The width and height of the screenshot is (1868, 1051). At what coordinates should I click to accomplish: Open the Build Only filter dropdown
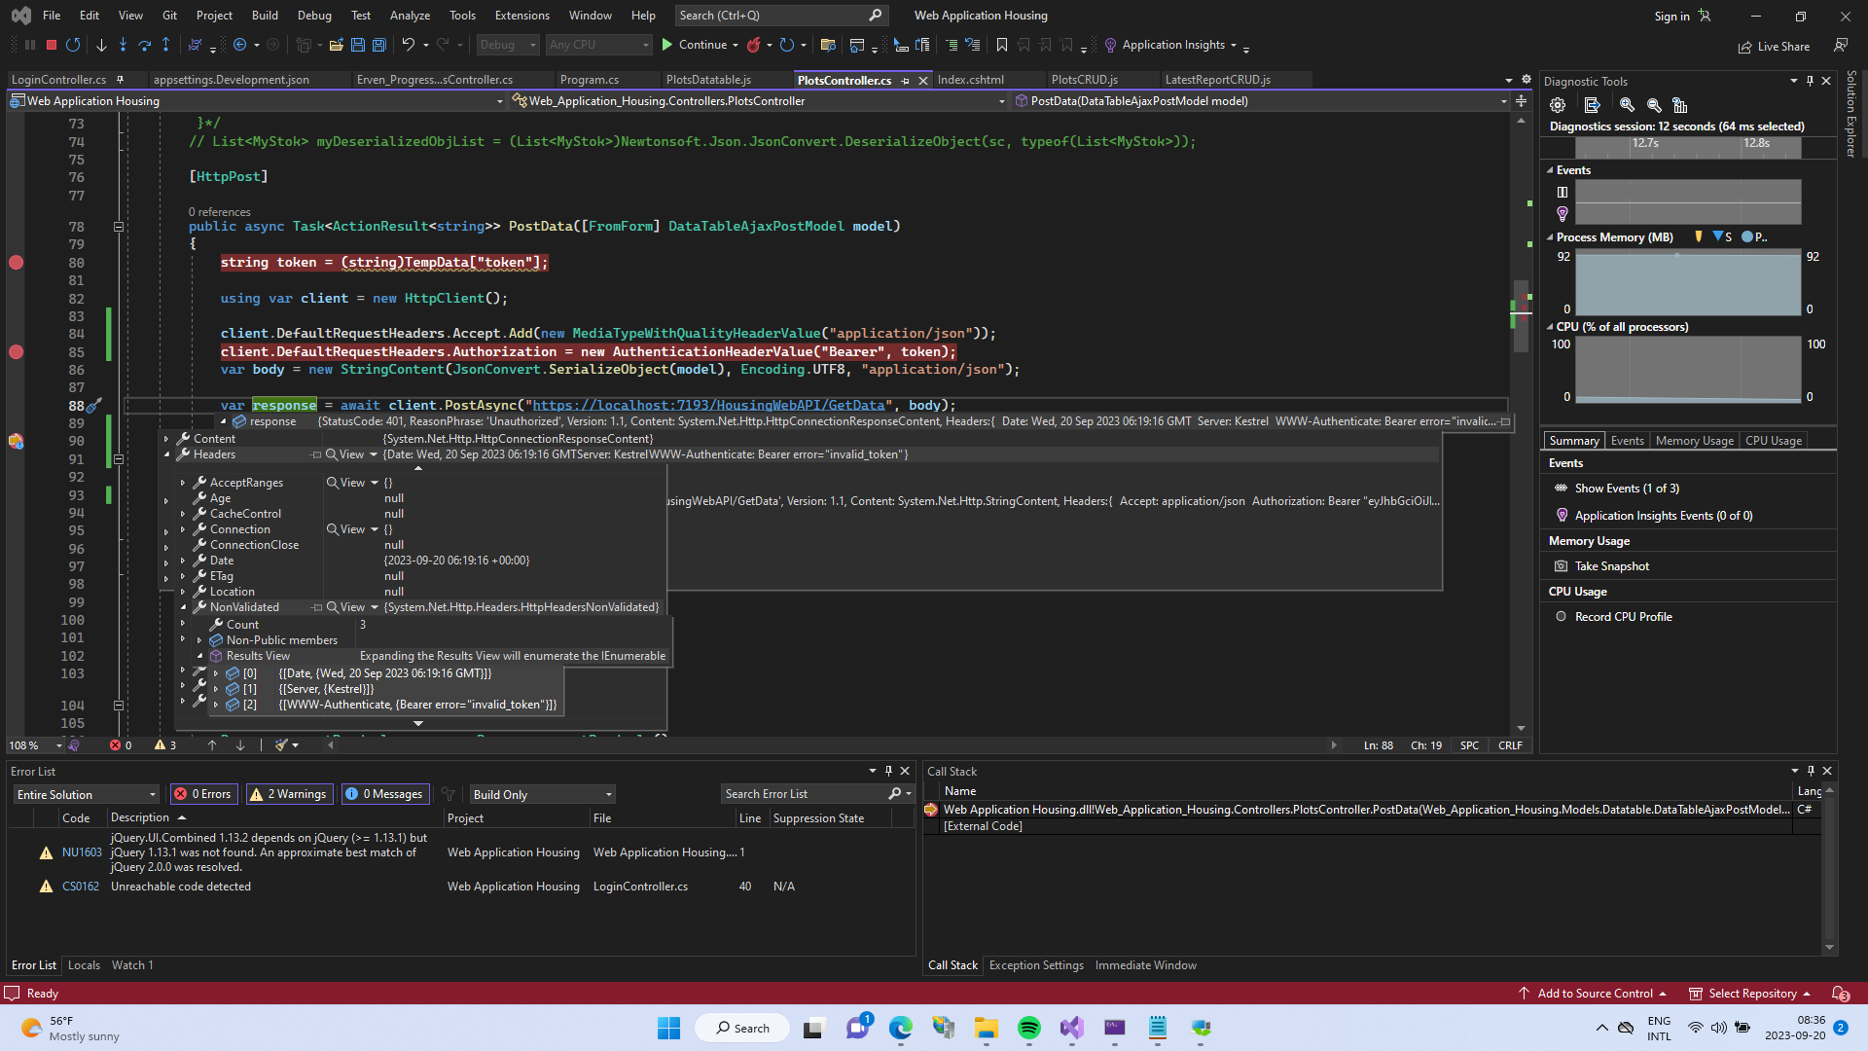(542, 794)
